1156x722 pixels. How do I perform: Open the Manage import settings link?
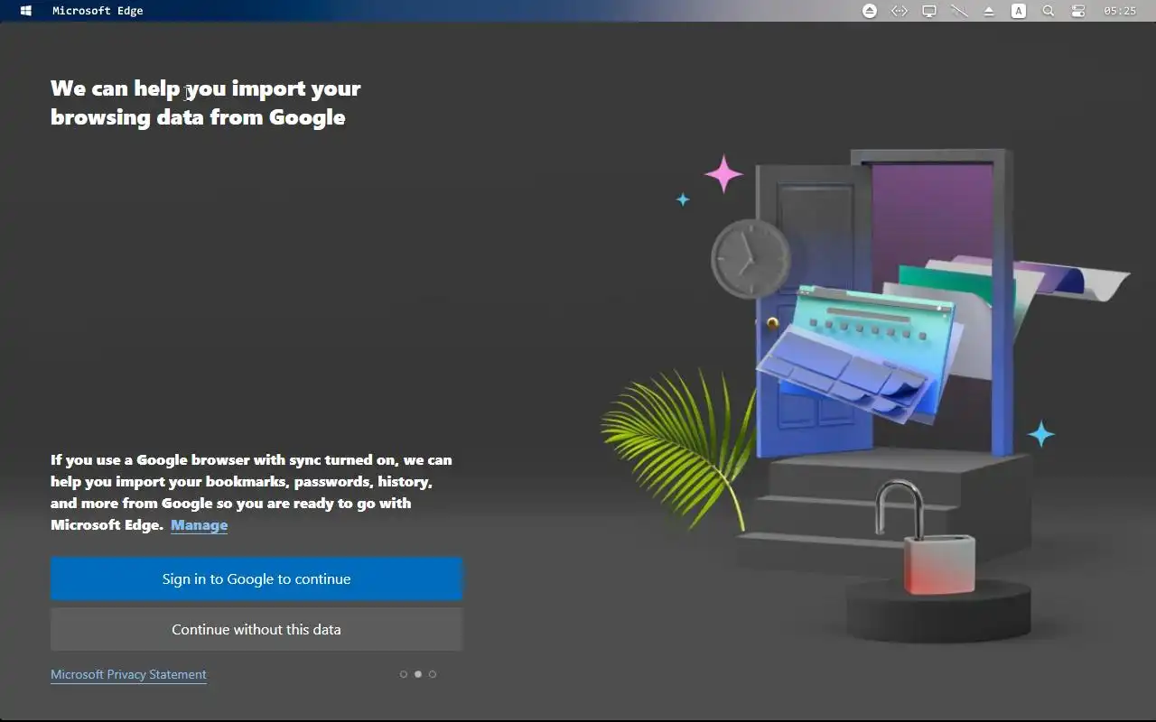199,525
